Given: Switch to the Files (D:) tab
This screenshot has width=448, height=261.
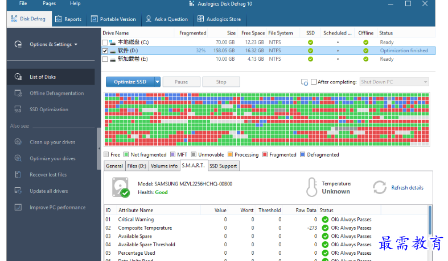Looking at the screenshot, I should click(137, 166).
